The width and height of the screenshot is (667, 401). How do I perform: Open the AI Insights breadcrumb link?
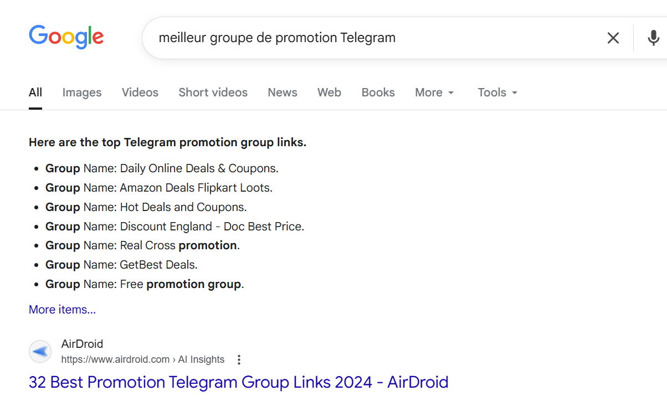tap(201, 359)
